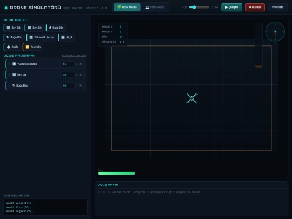292x219 pixels.
Task: Click the UÇUŞ KAYDI panel header
Action: (191, 185)
